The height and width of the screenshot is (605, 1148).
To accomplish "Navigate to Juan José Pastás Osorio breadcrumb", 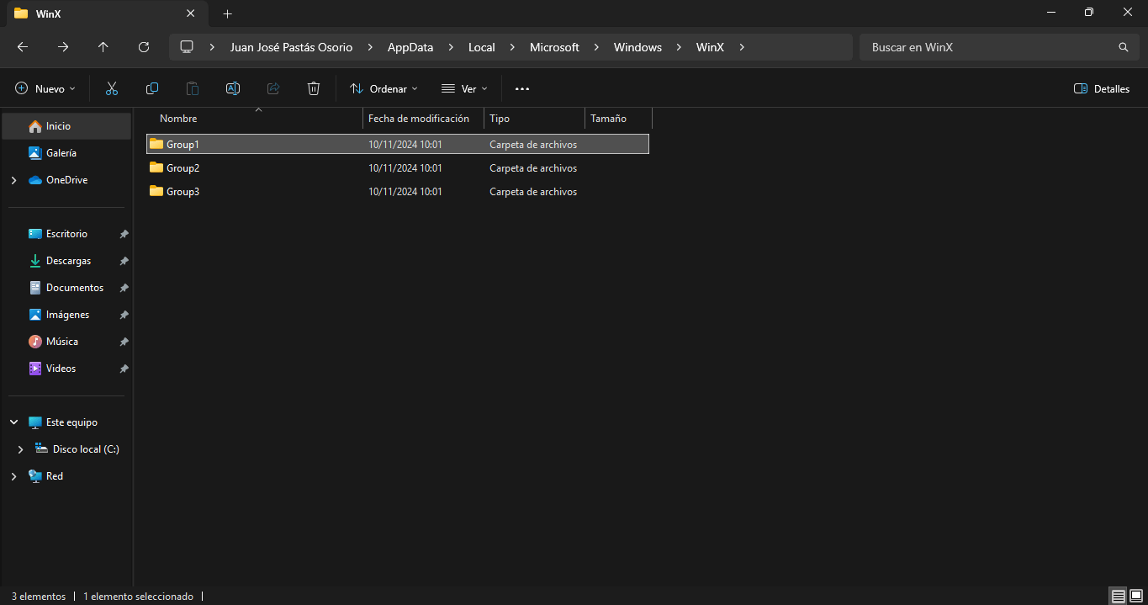I will point(292,47).
